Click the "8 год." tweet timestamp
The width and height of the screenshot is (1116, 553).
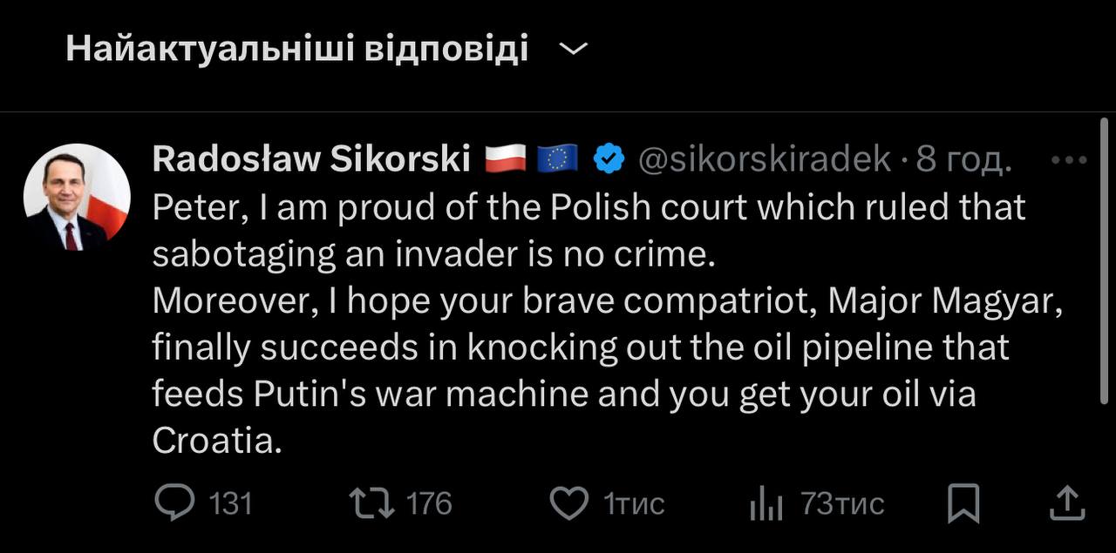[964, 159]
